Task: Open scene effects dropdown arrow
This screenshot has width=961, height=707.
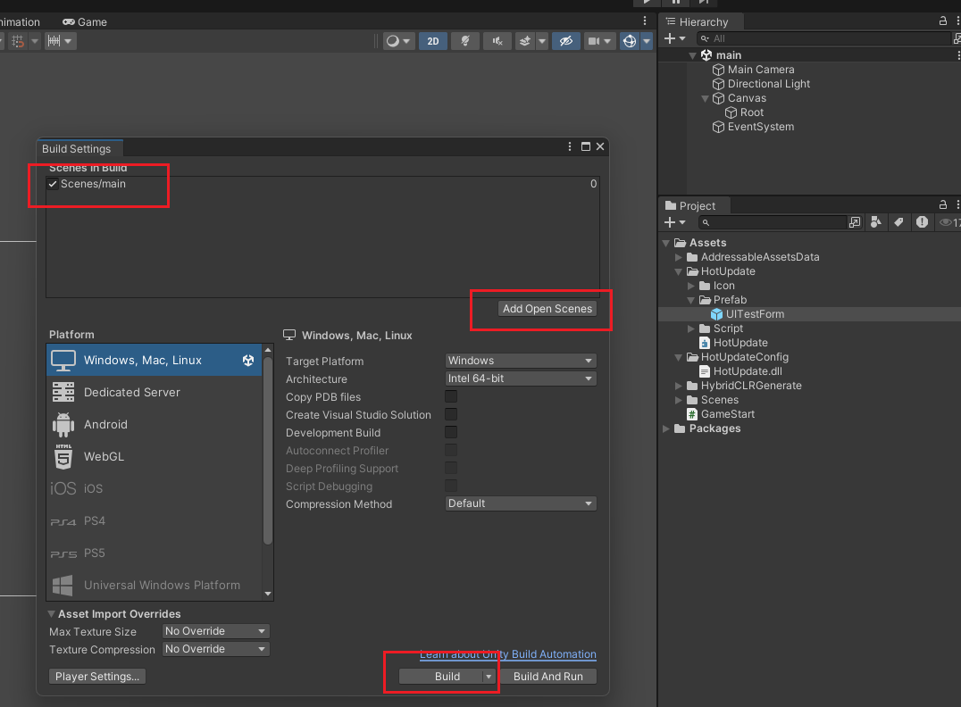Action: [542, 41]
